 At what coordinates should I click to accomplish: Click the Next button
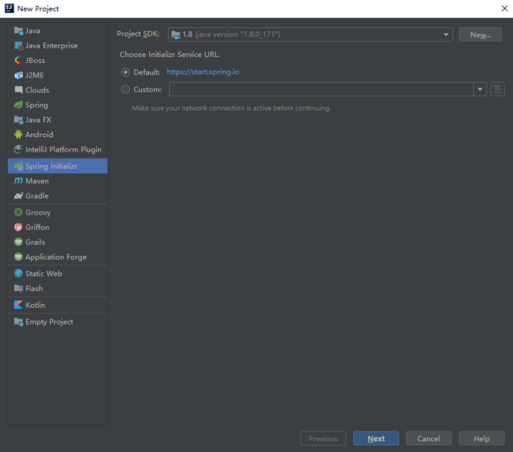376,439
